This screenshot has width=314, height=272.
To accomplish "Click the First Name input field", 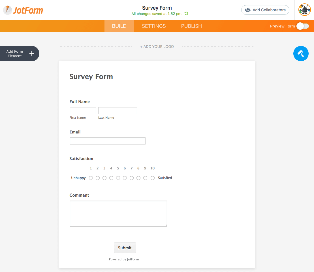I will click(x=83, y=111).
